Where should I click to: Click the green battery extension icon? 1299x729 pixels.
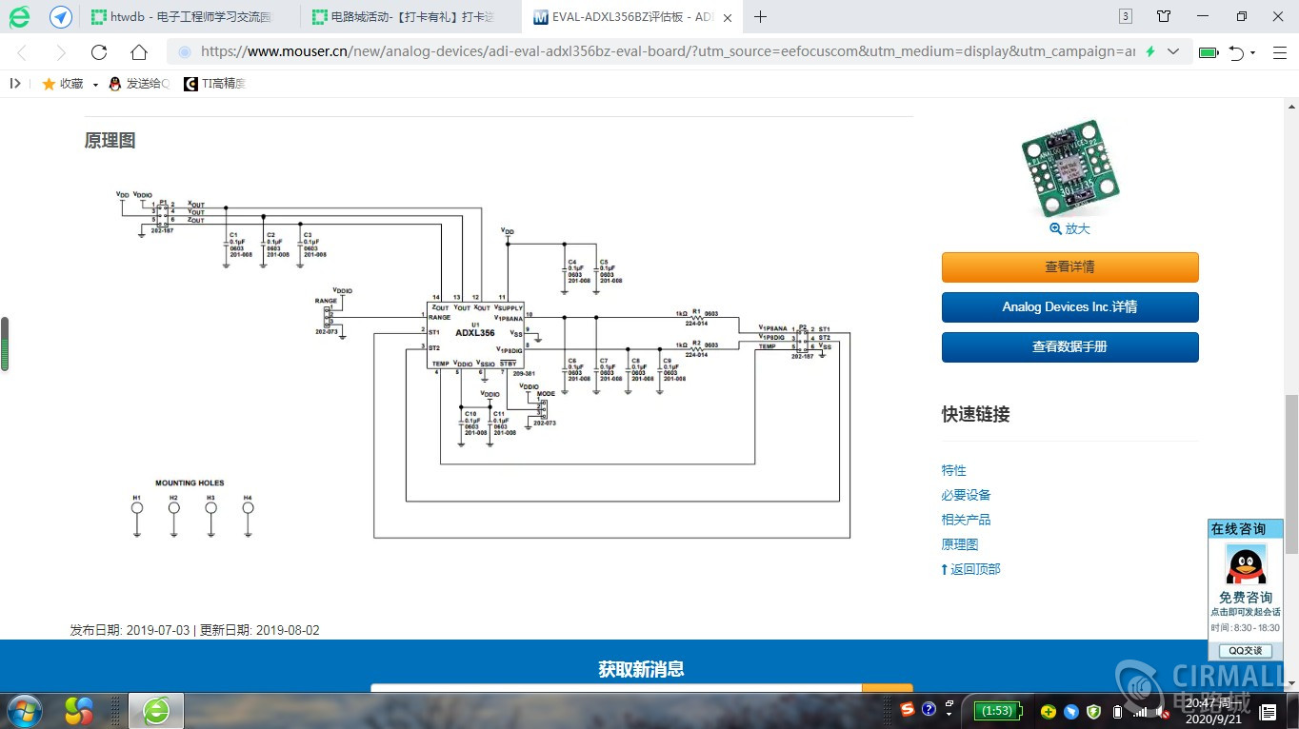[x=1209, y=52]
